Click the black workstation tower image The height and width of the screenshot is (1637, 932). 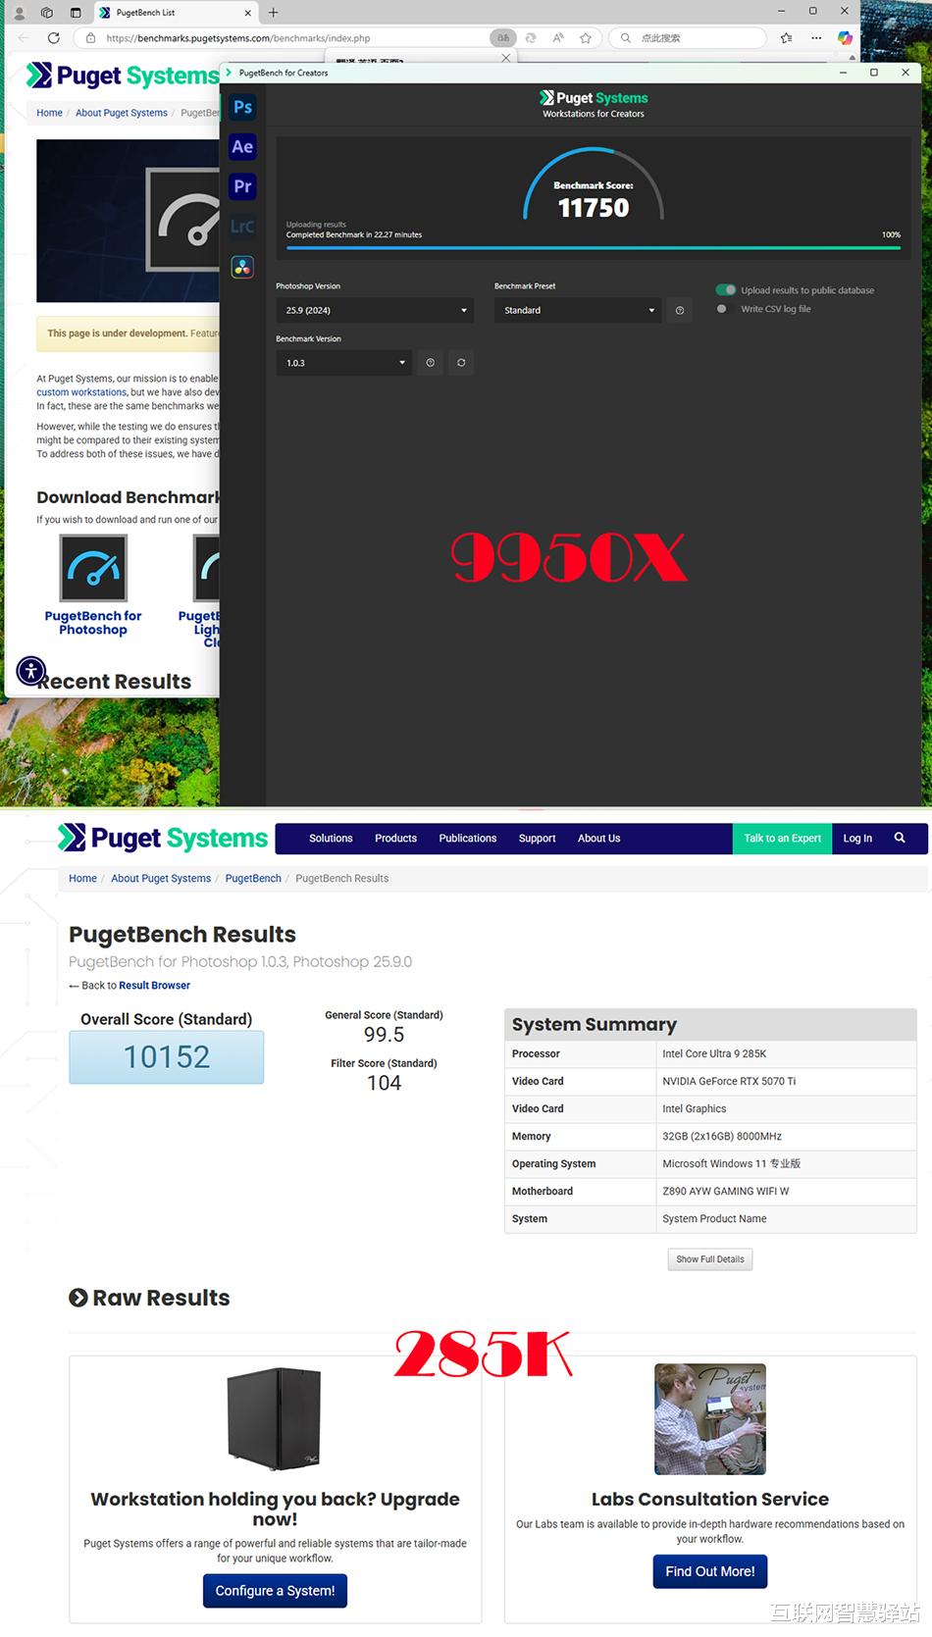click(275, 1418)
